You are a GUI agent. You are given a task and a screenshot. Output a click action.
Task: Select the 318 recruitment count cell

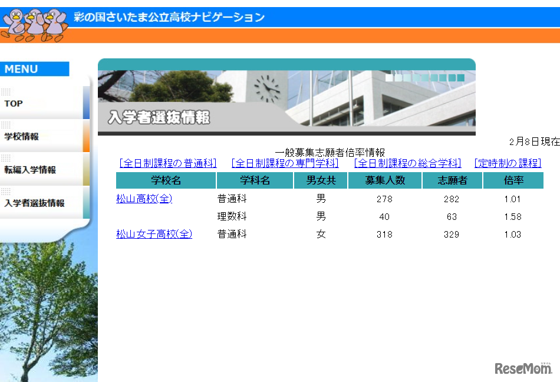click(385, 235)
